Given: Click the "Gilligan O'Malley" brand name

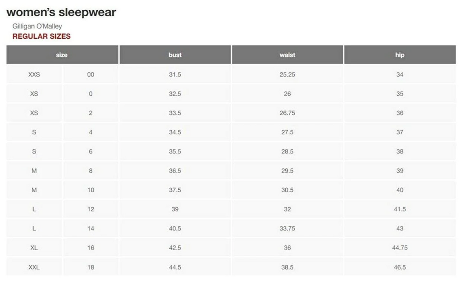Looking at the screenshot, I should (37, 26).
